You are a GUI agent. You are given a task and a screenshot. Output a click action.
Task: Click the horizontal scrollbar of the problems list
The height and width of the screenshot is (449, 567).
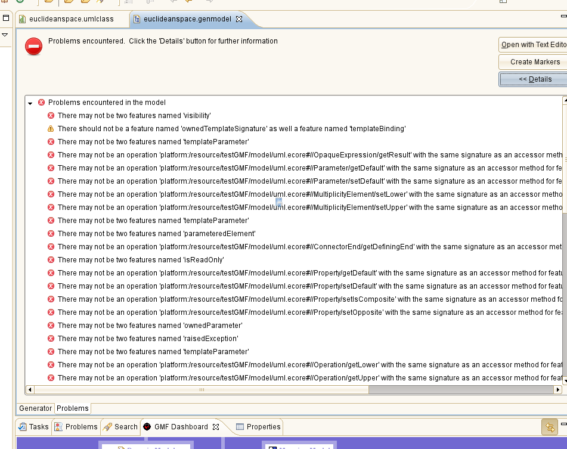tap(201, 390)
